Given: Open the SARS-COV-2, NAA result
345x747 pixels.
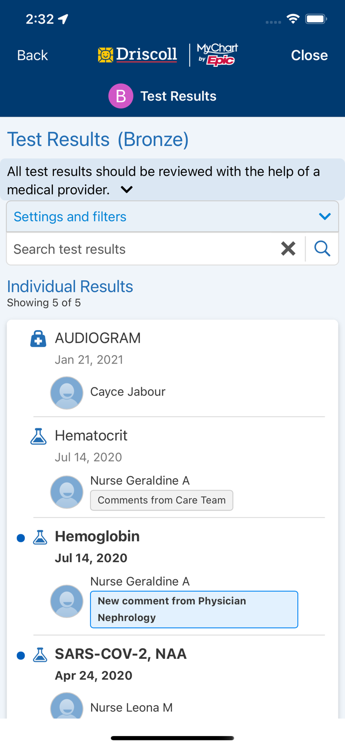Looking at the screenshot, I should pyautogui.click(x=120, y=654).
